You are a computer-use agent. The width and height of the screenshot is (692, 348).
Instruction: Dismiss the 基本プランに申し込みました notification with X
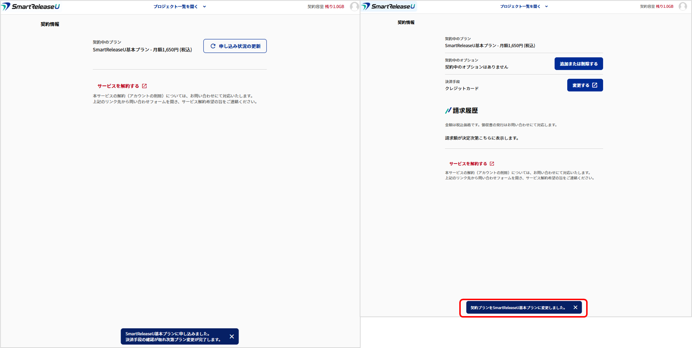point(232,336)
